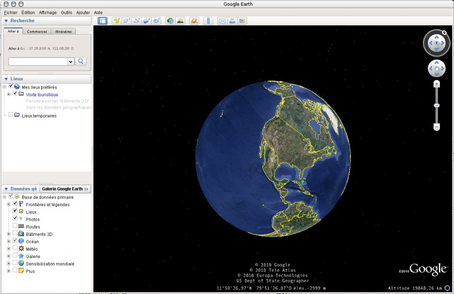Open the Fichier menu
This screenshot has height=294, width=454.
click(x=11, y=12)
